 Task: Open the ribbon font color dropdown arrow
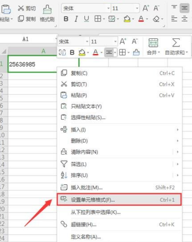coord(147,19)
